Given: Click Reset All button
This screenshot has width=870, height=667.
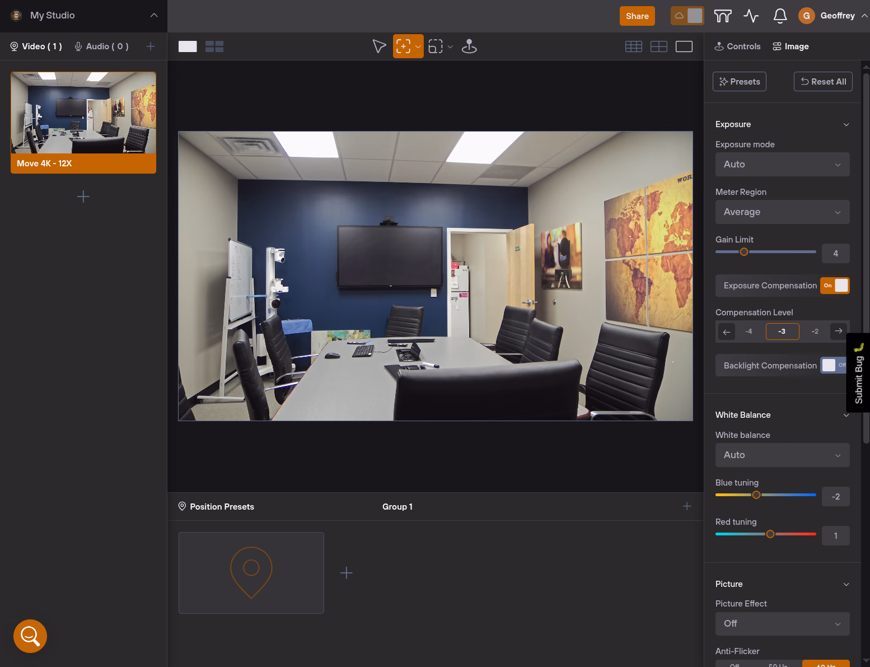Looking at the screenshot, I should (824, 82).
